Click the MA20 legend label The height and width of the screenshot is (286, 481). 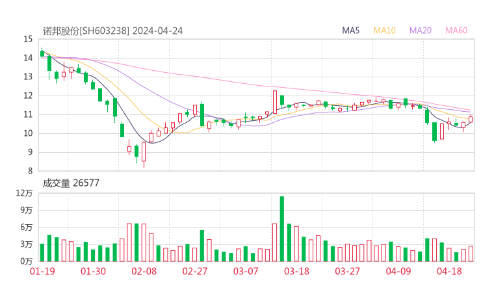421,31
